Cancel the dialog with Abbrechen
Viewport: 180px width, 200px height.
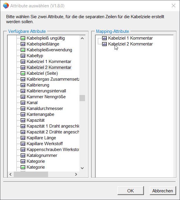click(162, 191)
